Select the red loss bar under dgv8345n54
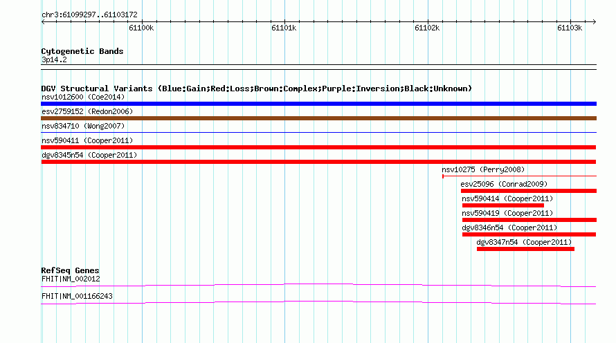616x343 pixels. [x=318, y=162]
